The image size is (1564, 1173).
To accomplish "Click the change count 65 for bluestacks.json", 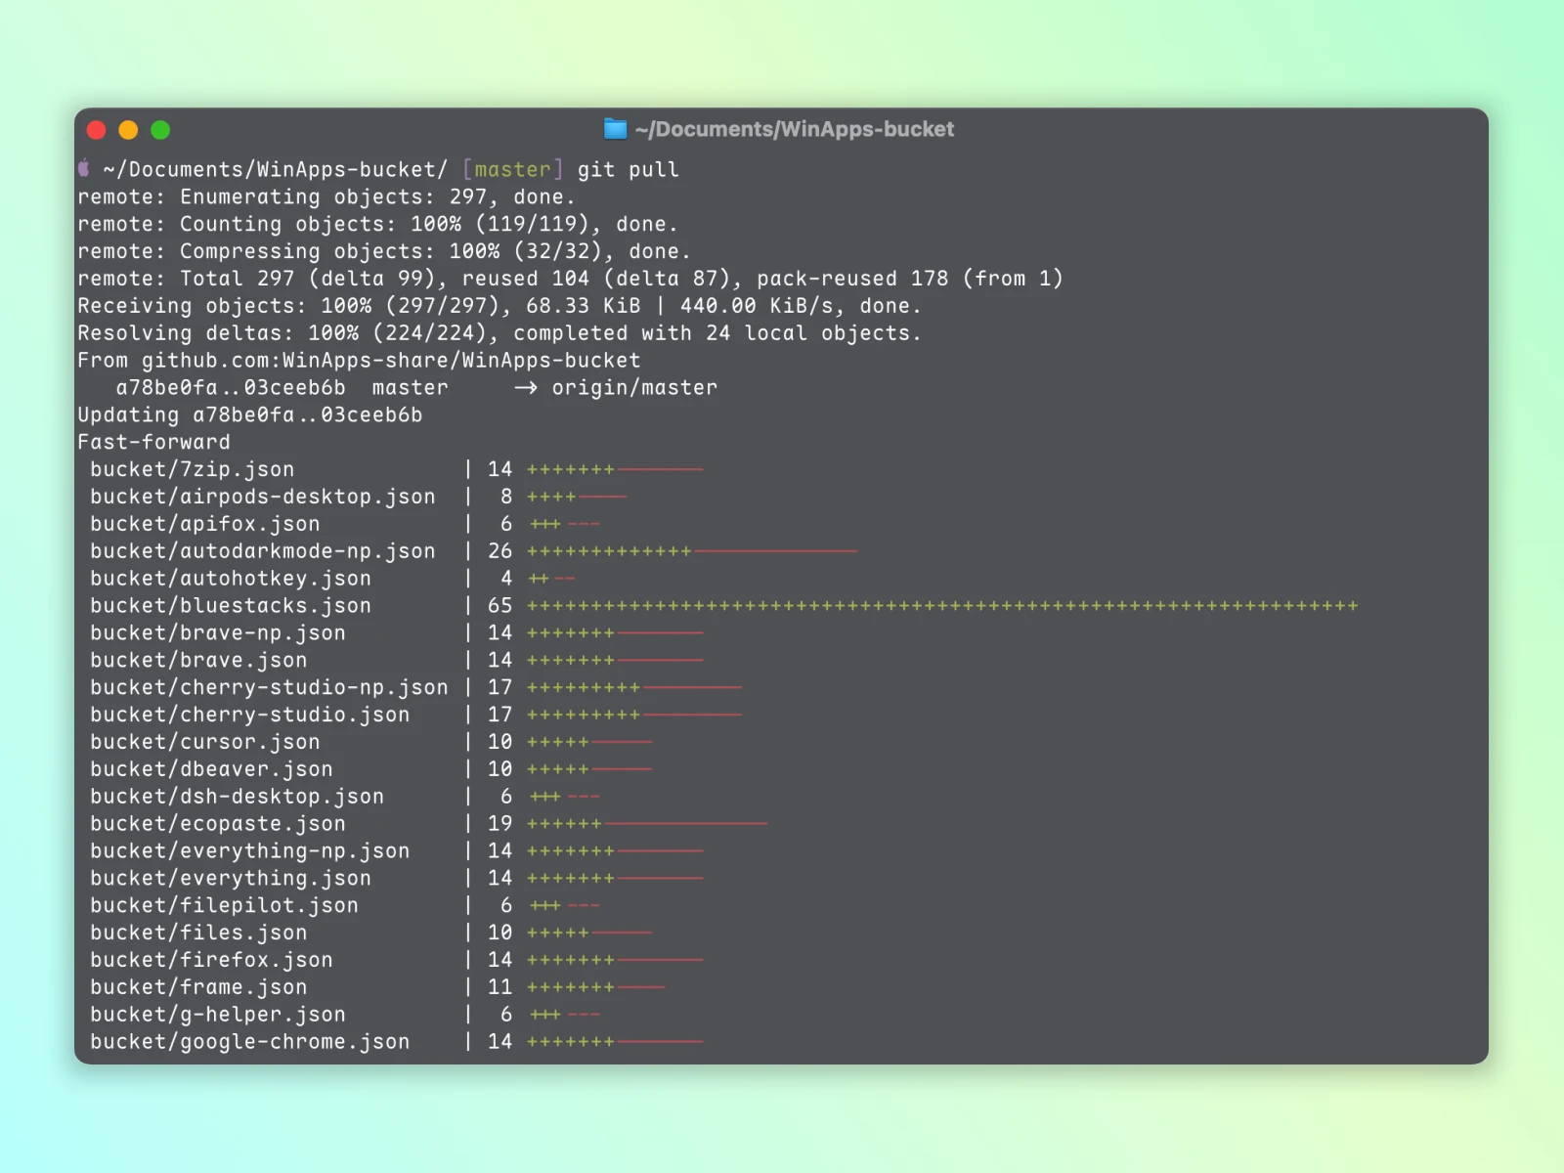I will [500, 606].
